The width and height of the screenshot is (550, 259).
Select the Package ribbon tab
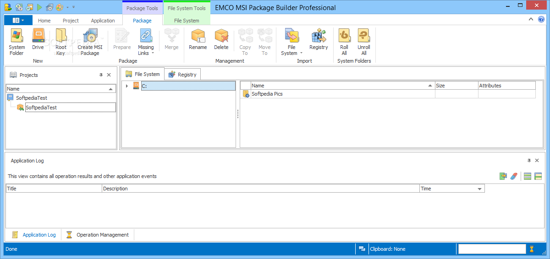point(142,21)
